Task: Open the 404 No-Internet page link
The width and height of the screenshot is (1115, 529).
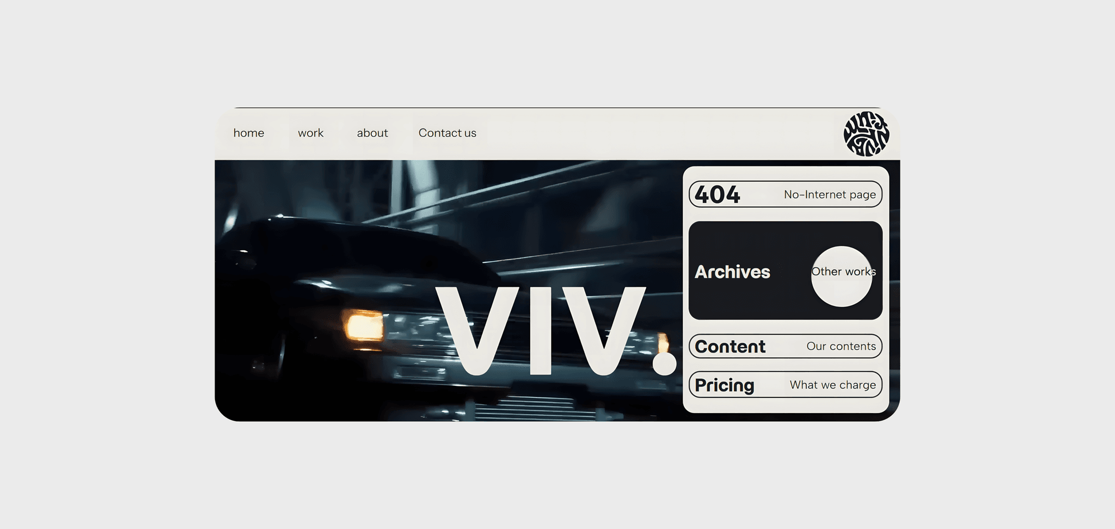Action: pyautogui.click(x=786, y=194)
